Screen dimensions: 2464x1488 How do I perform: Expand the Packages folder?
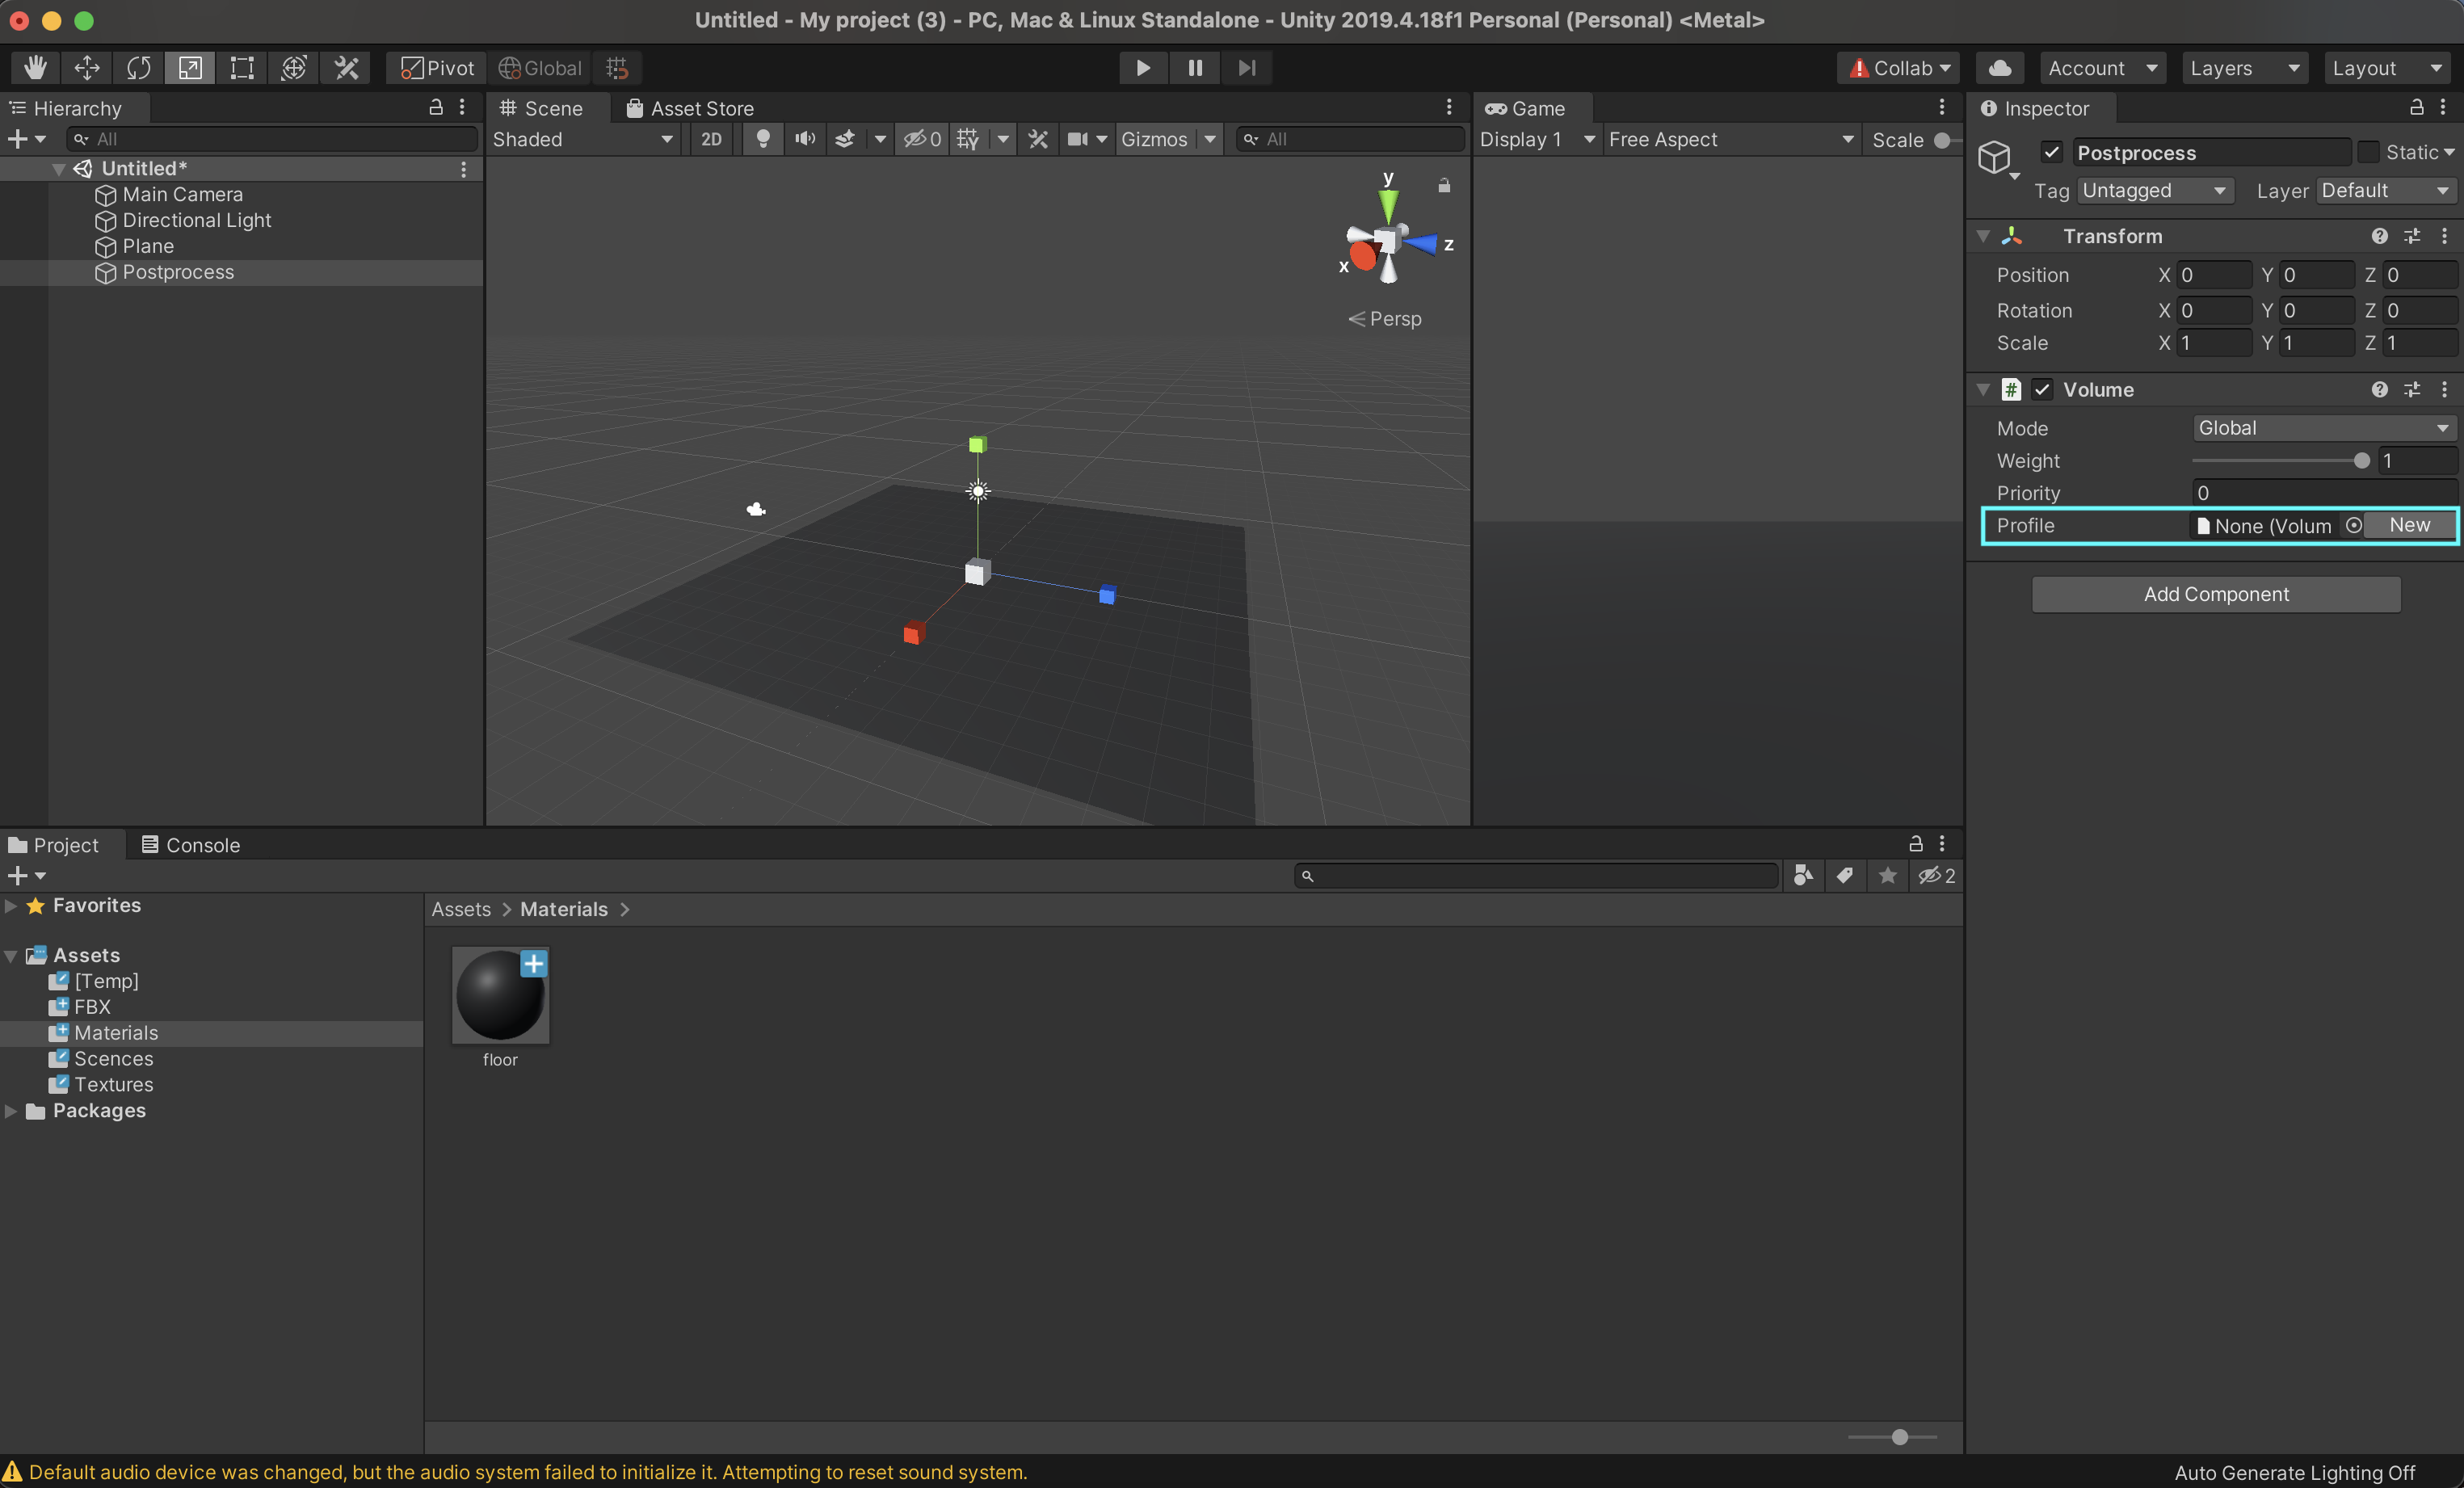[11, 1111]
